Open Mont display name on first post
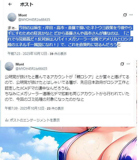 click(22, 15)
